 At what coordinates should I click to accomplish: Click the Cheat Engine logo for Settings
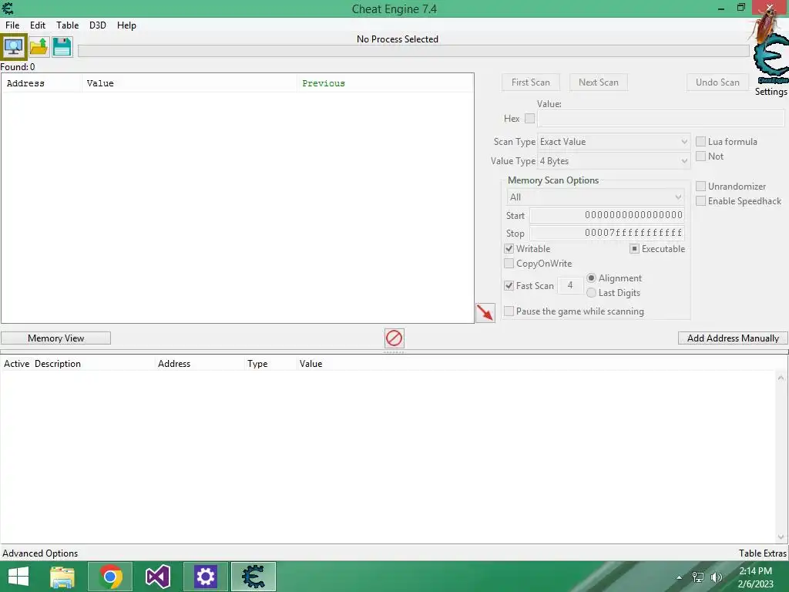[x=771, y=58]
